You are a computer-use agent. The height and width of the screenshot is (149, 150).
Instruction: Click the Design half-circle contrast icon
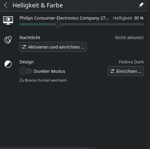[x=8, y=64]
